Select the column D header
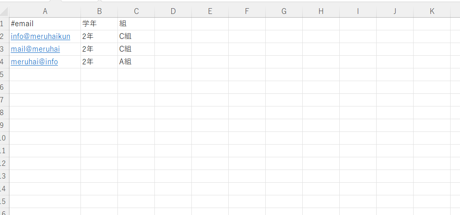The width and height of the screenshot is (460, 215). point(173,11)
